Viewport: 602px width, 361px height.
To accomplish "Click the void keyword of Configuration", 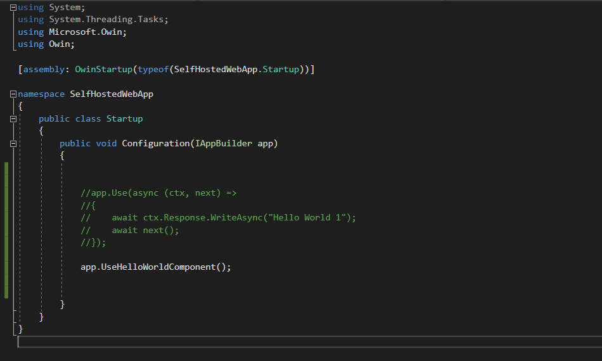I will pos(106,144).
